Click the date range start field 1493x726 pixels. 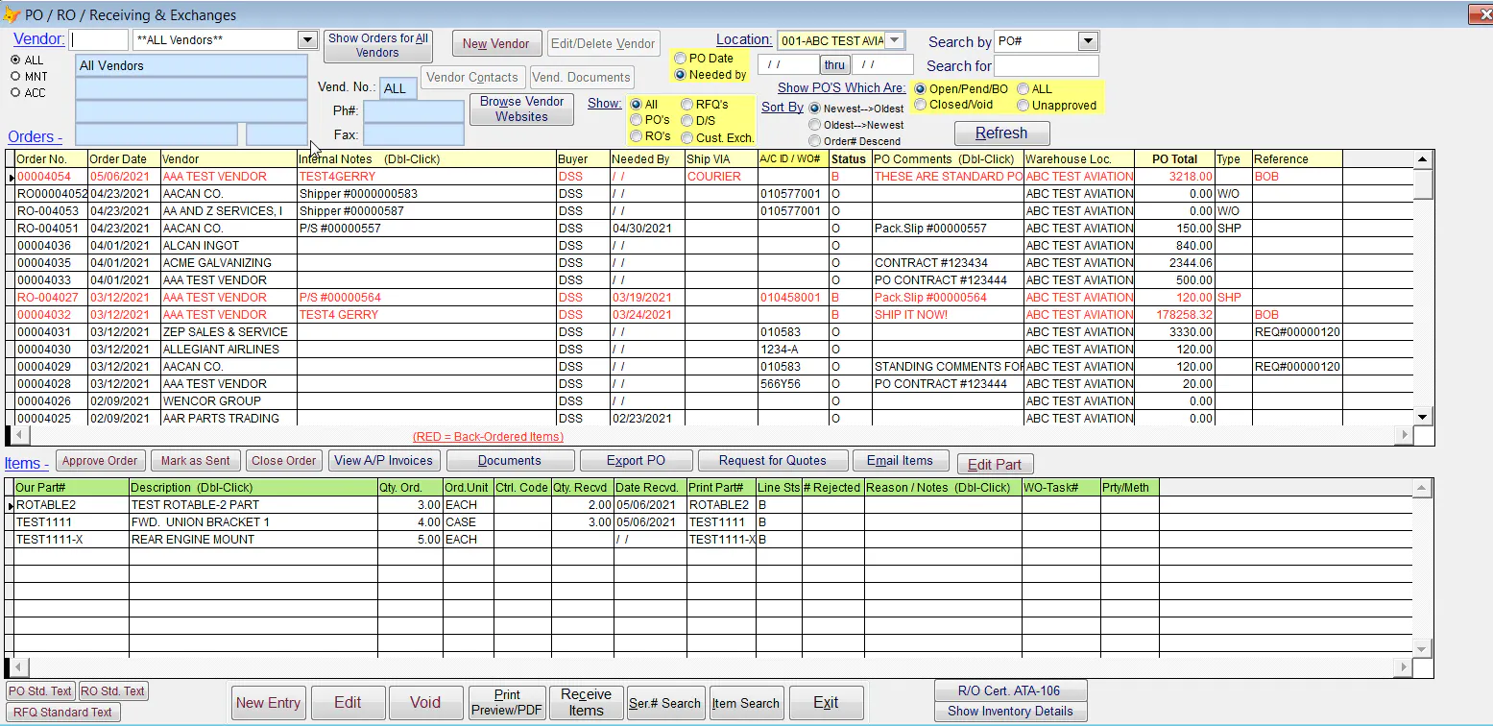787,64
